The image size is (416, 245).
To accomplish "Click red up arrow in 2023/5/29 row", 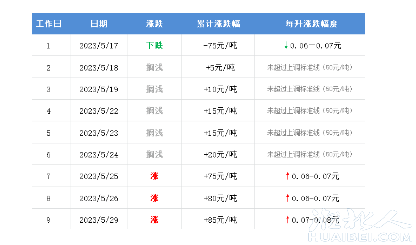I will point(287,220).
